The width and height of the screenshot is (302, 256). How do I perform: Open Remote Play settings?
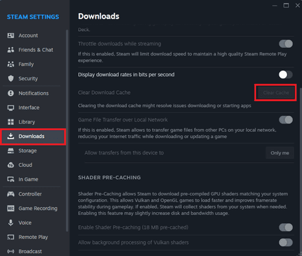(34, 237)
